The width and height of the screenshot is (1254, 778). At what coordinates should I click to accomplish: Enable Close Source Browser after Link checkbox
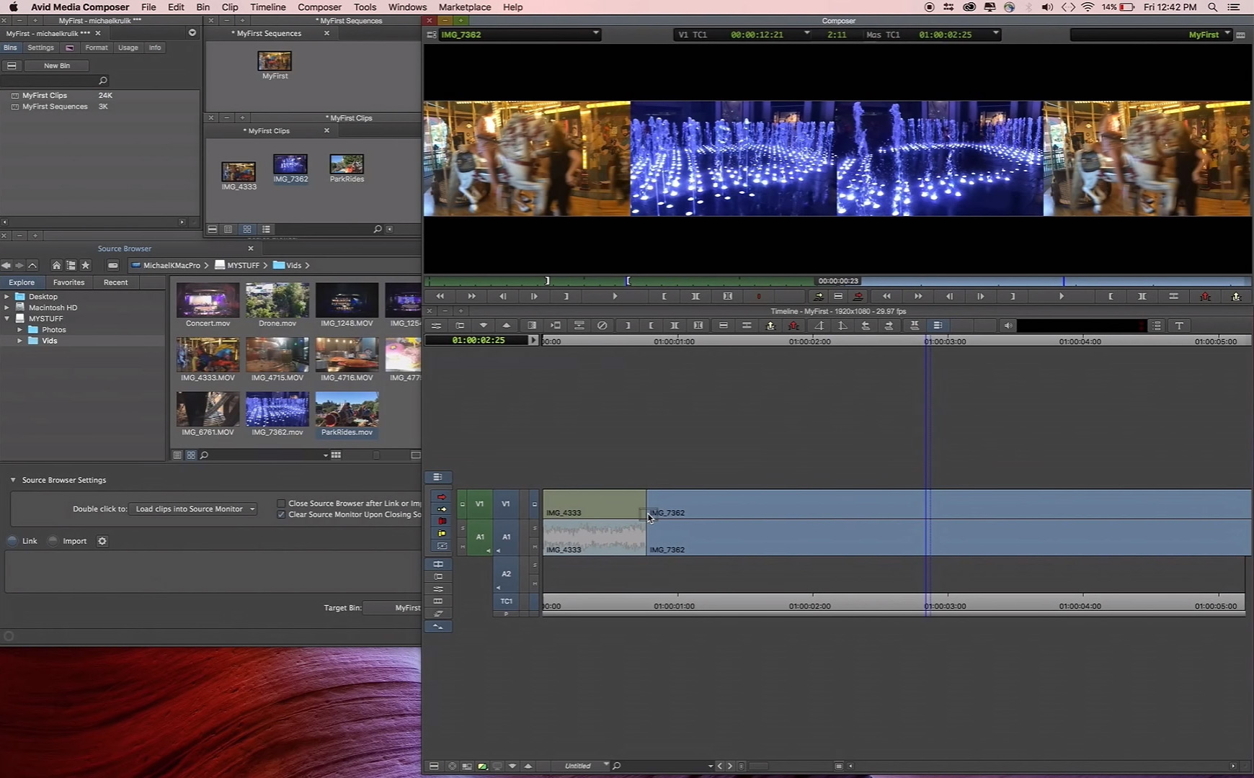[x=281, y=504]
